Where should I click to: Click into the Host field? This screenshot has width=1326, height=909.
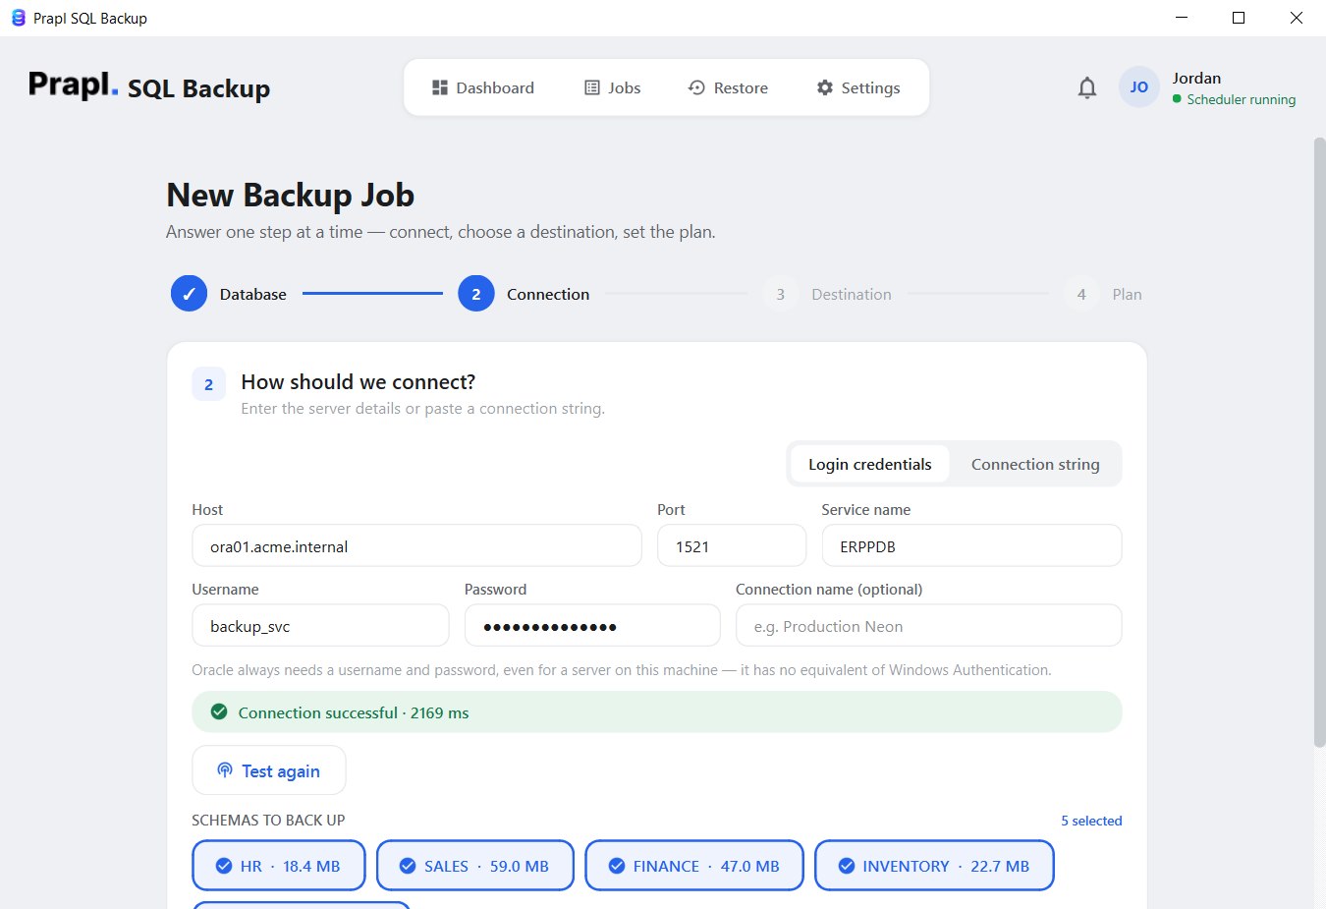click(x=416, y=545)
